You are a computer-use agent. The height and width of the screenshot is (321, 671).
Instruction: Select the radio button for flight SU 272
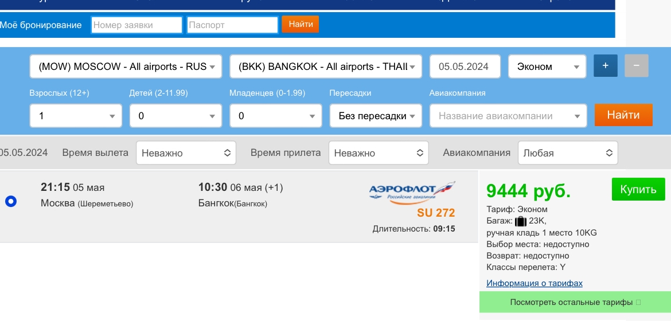point(11,201)
